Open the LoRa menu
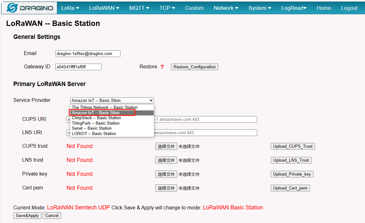365x223 pixels. click(x=70, y=8)
